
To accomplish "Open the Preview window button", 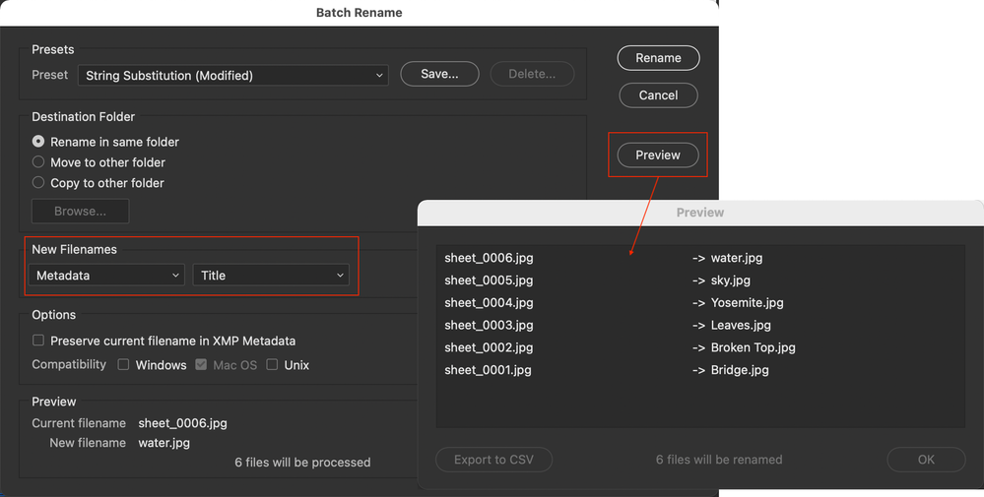I will coord(658,155).
